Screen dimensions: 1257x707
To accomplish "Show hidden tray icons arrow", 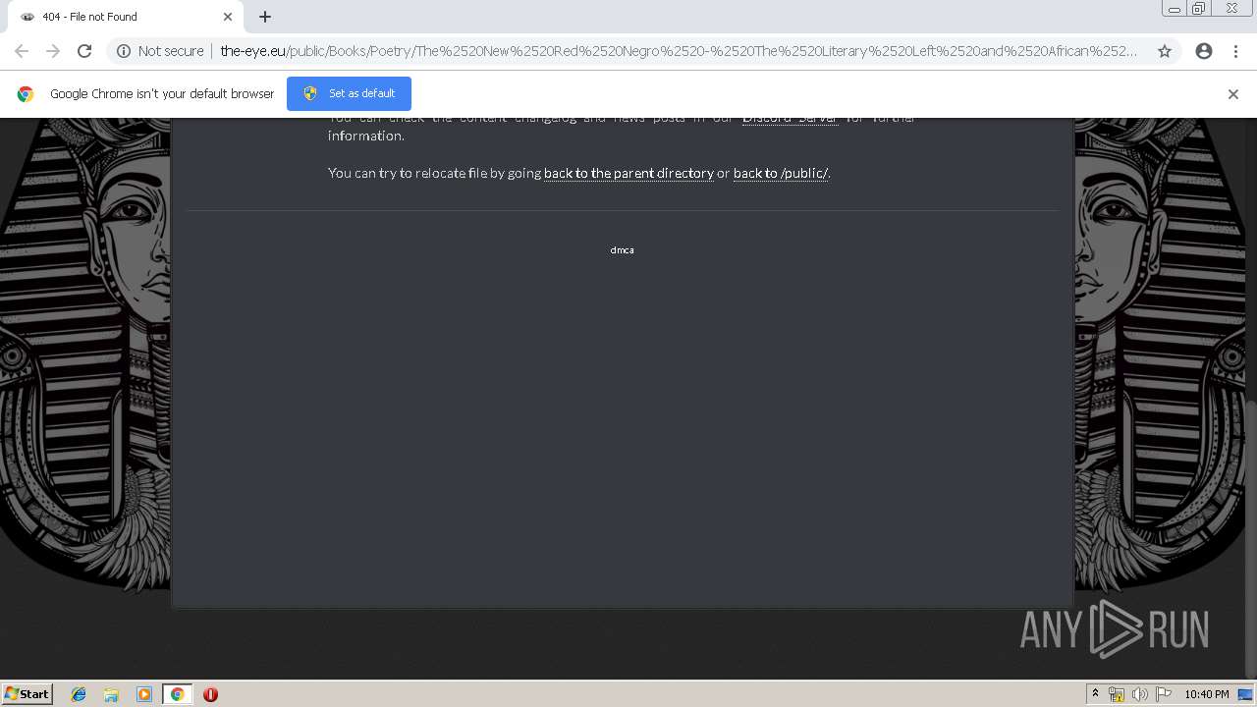I will pos(1095,693).
